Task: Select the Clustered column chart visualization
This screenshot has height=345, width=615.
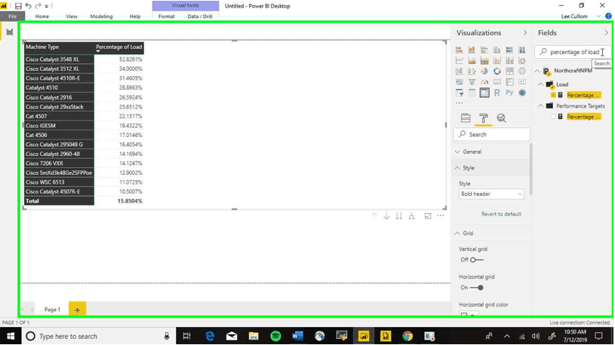Action: 497,50
